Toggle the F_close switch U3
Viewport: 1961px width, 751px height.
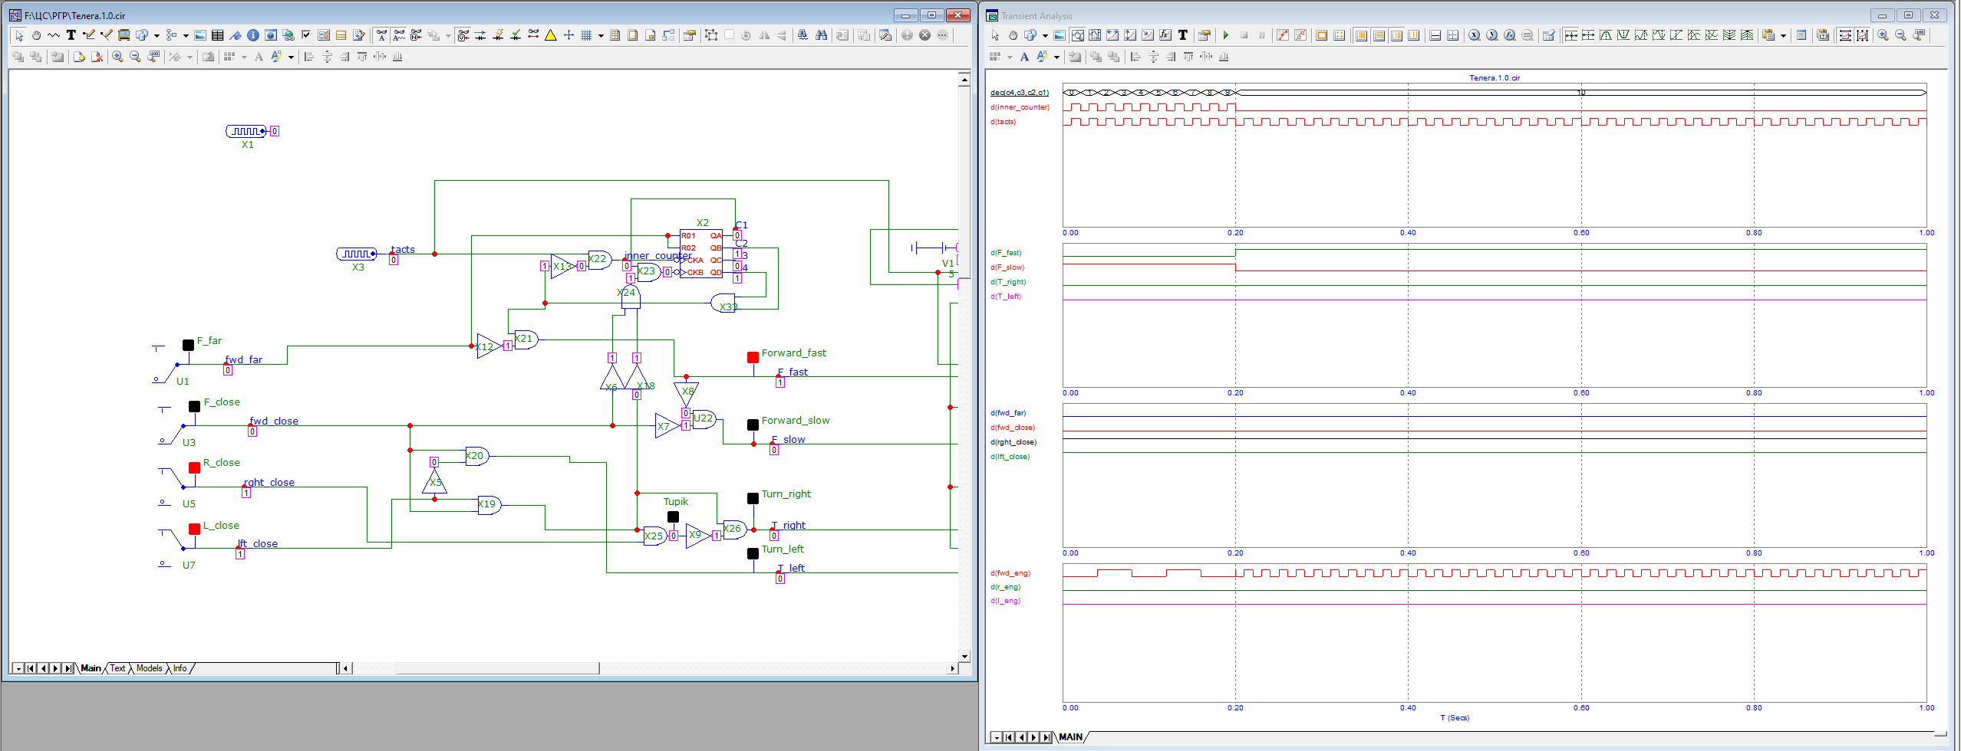coord(173,425)
